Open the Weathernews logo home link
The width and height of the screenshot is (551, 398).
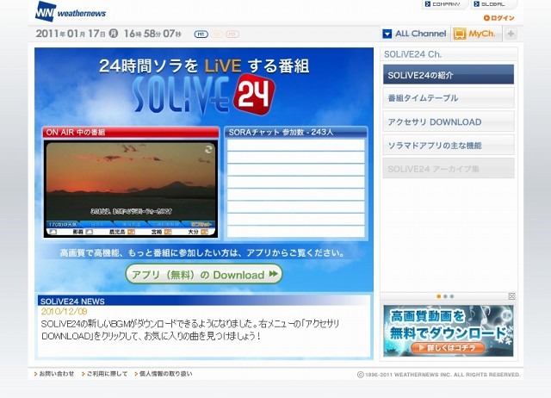(x=71, y=11)
